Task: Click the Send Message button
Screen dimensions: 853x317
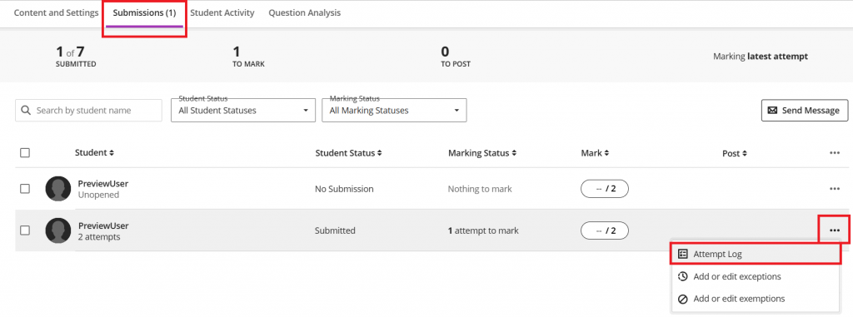Action: (805, 111)
